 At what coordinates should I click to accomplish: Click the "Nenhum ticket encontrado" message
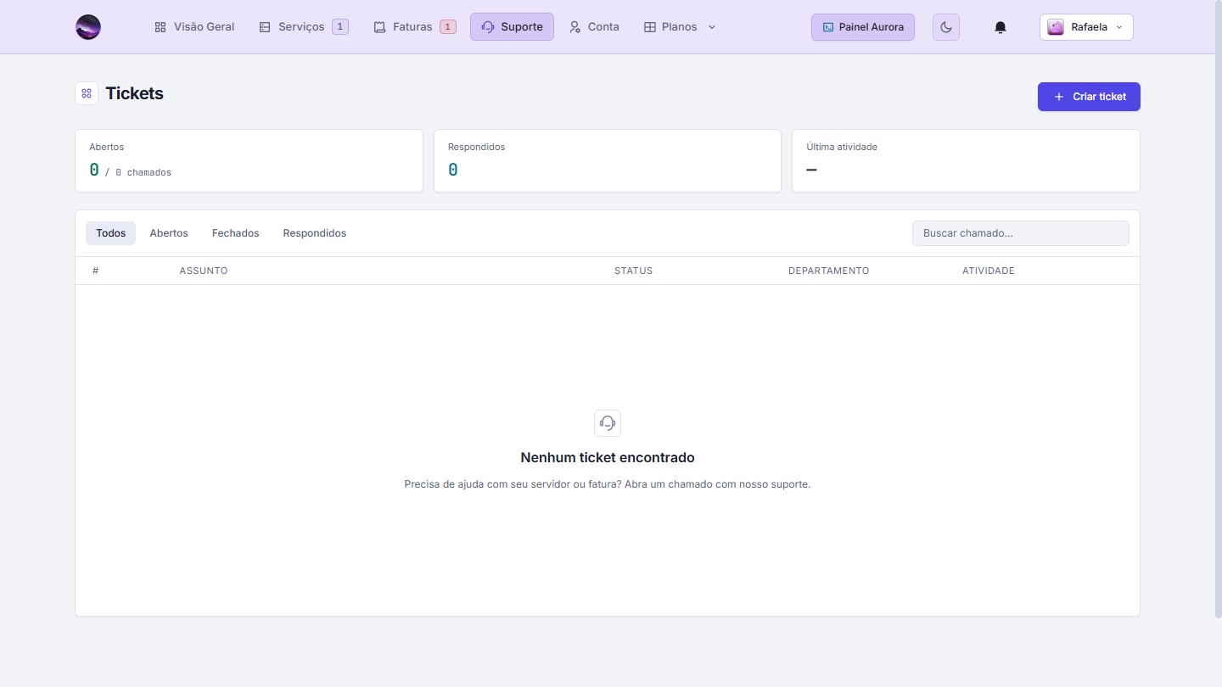point(608,458)
